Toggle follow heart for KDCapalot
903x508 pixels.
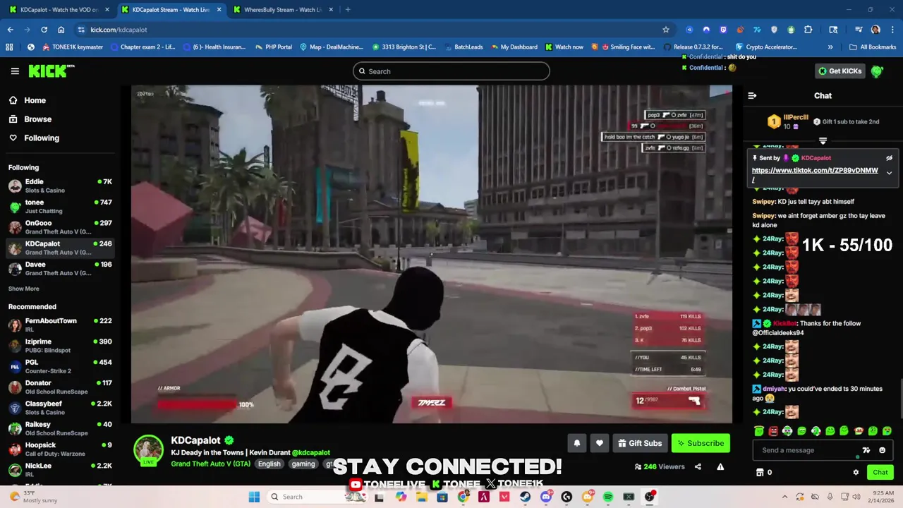click(x=600, y=443)
